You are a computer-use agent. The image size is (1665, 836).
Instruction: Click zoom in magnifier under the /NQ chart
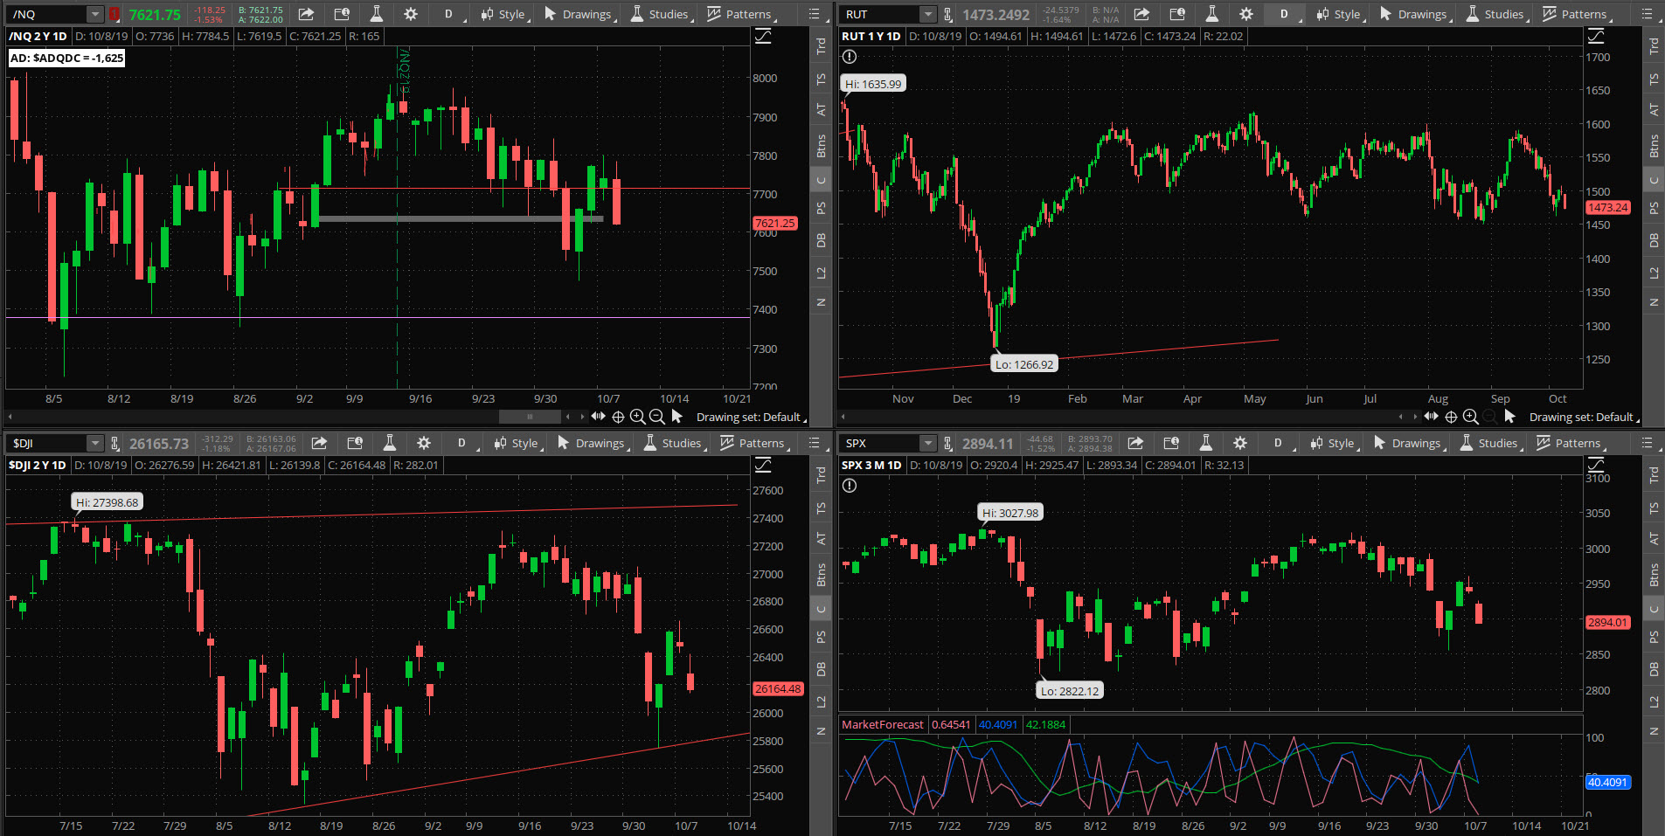(637, 417)
